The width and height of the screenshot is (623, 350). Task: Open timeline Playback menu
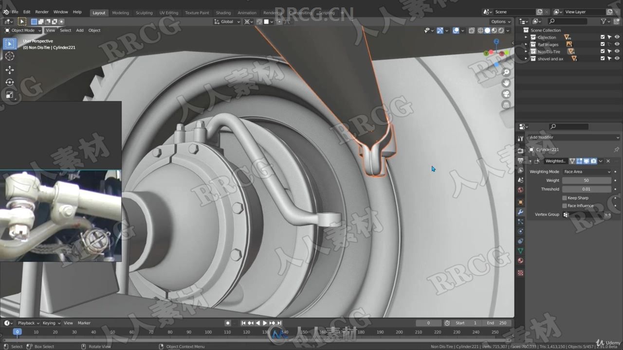[28, 323]
